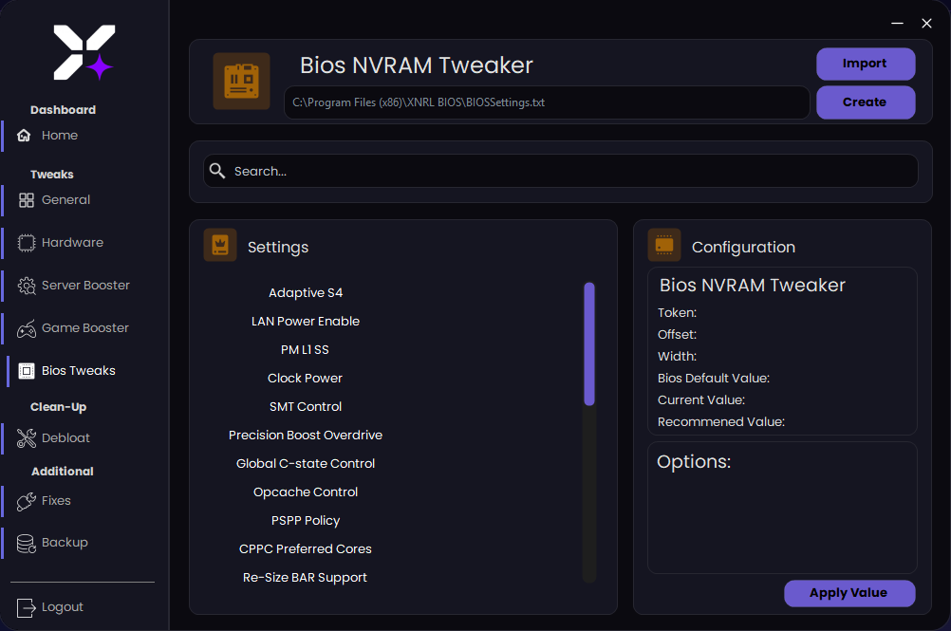
Task: Select the SMT Control setting
Action: pos(305,406)
